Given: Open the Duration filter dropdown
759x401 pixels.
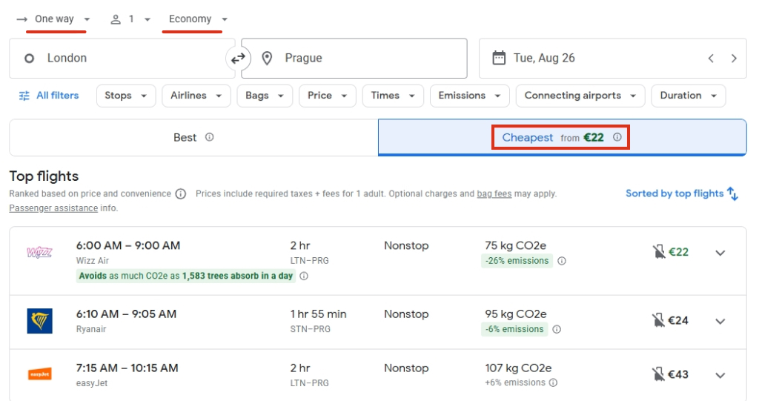Looking at the screenshot, I should pos(689,96).
